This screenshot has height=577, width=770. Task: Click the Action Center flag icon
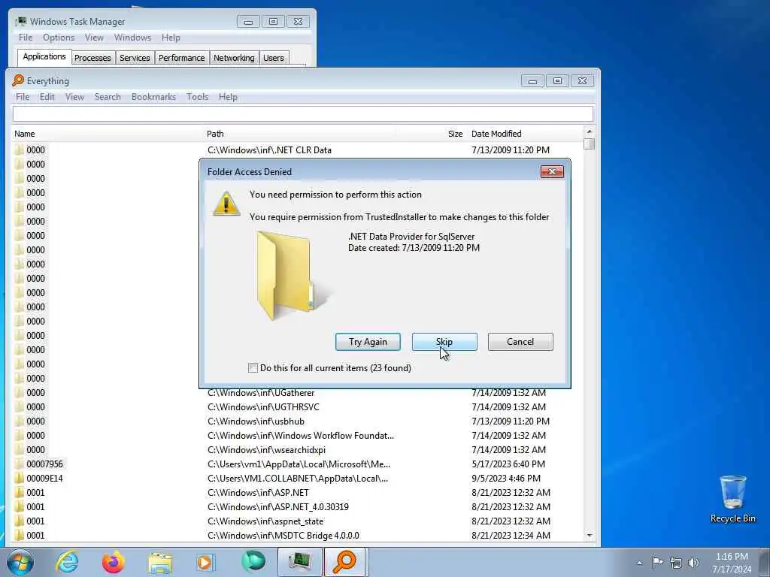coord(657,562)
